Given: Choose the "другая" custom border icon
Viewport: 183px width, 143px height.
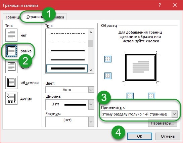Looking at the screenshot, I should tap(11, 98).
